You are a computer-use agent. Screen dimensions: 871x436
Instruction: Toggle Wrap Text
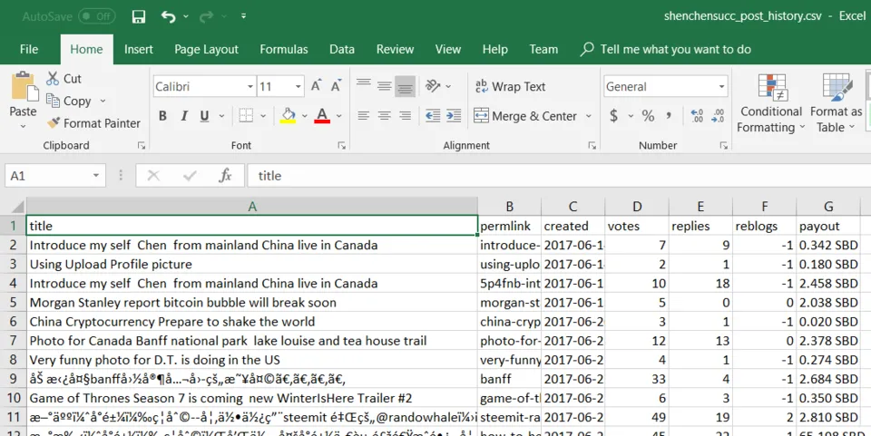(x=510, y=86)
